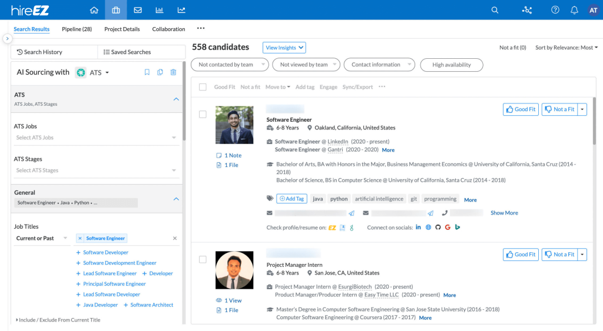Viewport: 603px width, 331px height.
Task: Check the select-all candidates checkbox
Action: click(x=203, y=87)
